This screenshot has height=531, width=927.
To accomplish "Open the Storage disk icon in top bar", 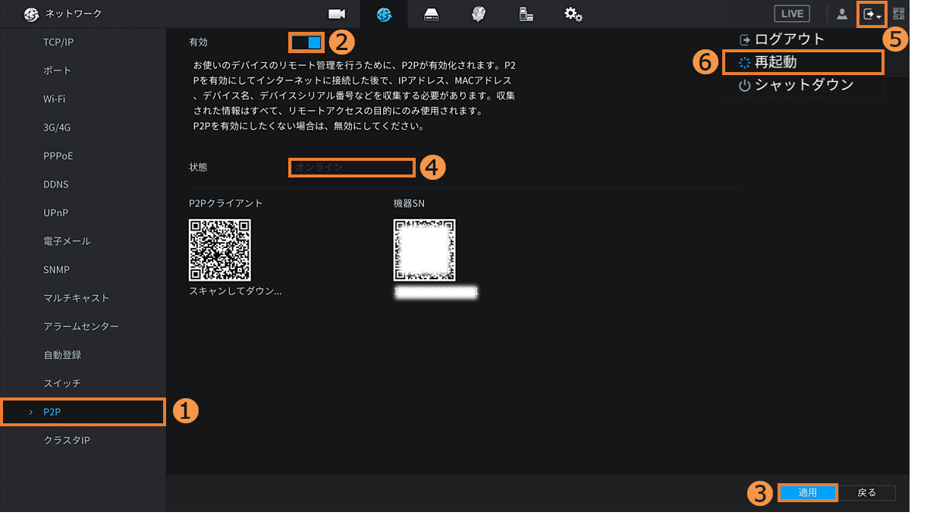I will [x=431, y=14].
